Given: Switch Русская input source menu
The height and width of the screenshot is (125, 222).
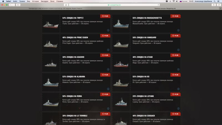Looking at the screenshot, I should point(183,1).
